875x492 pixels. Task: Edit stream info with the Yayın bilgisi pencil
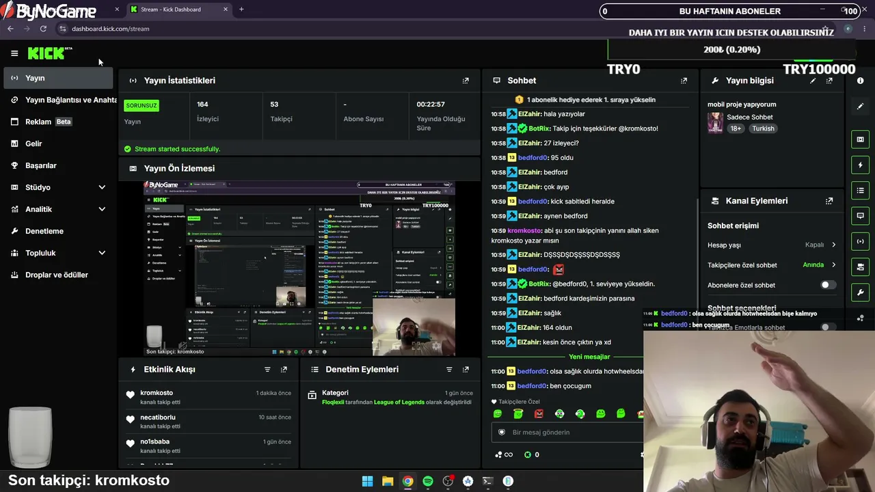pyautogui.click(x=813, y=81)
